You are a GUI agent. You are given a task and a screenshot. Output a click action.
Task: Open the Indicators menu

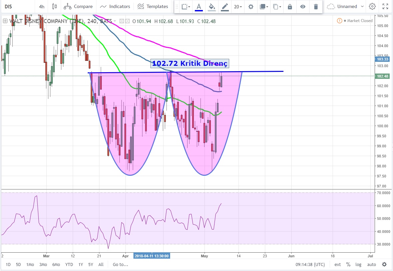115,6
